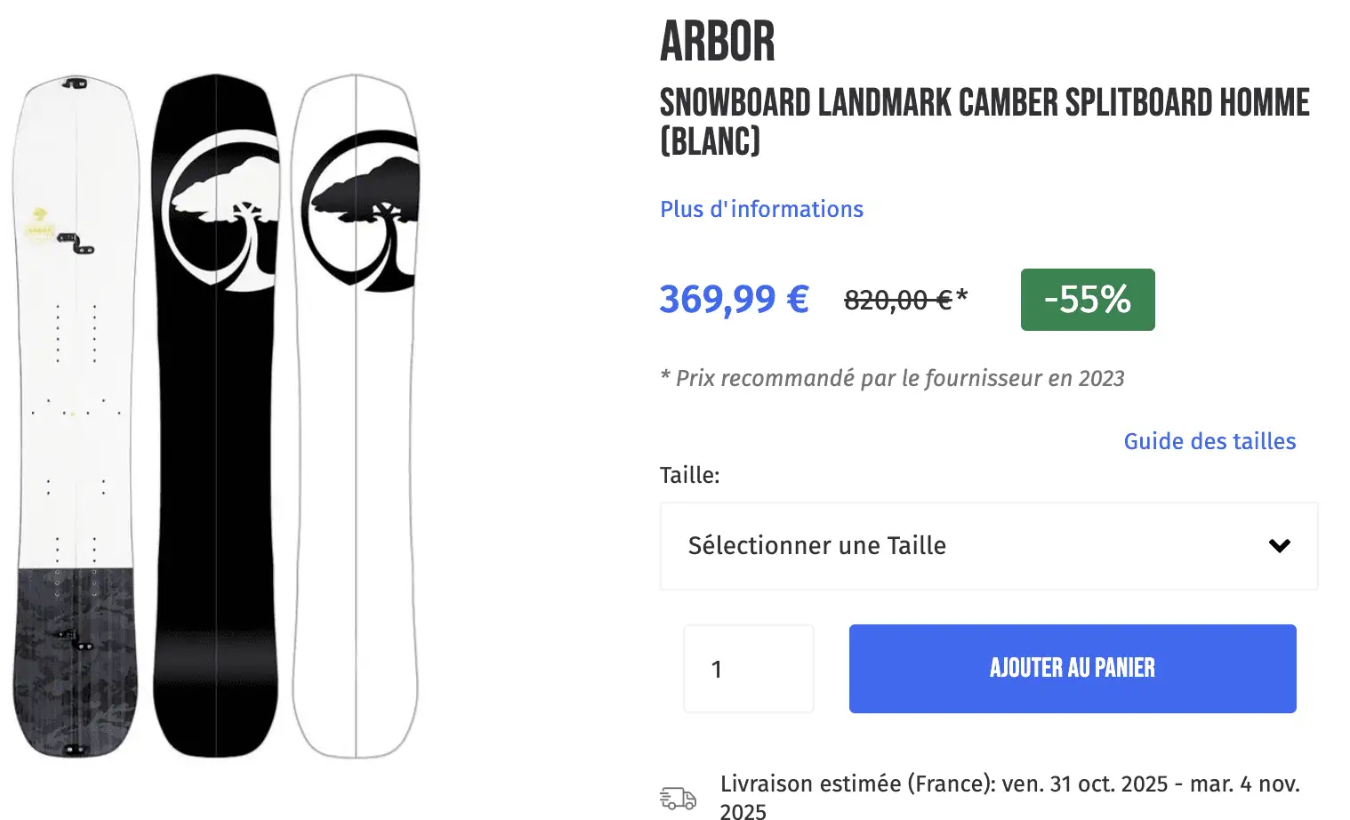Click the blue 369,99 € sale price
Viewport: 1350px width, 820px height.
pyautogui.click(x=734, y=299)
